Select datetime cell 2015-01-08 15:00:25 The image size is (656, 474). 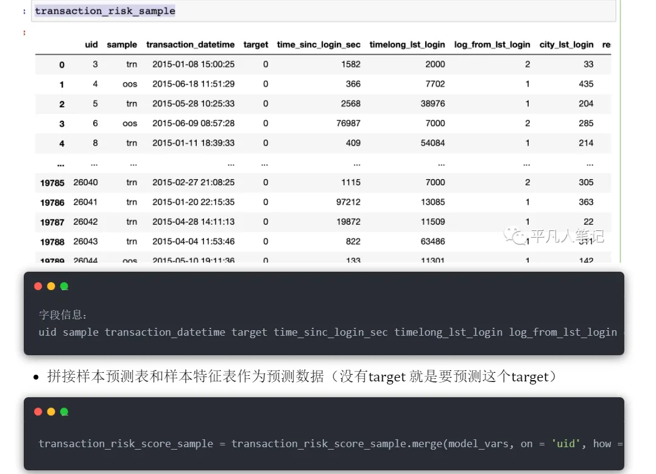193,65
